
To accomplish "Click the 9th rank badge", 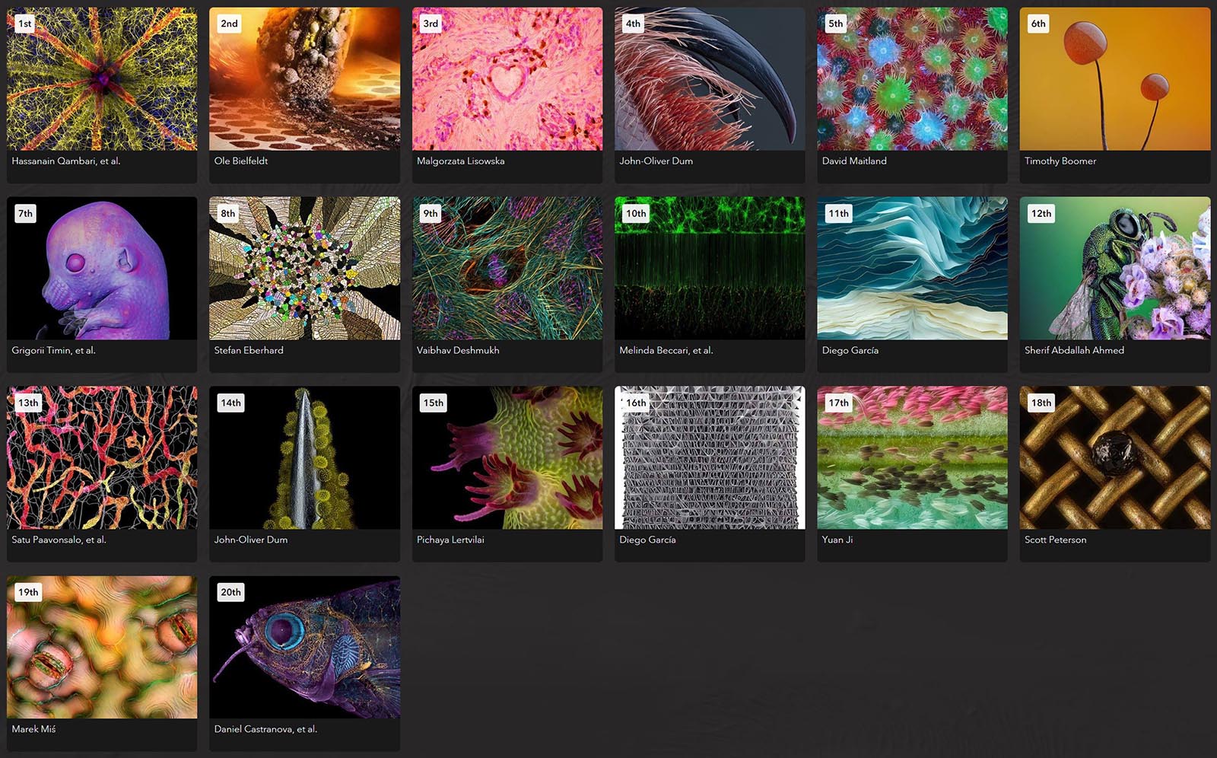I will point(431,213).
